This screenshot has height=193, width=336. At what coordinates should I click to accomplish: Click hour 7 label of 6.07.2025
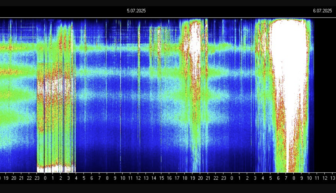(286, 178)
